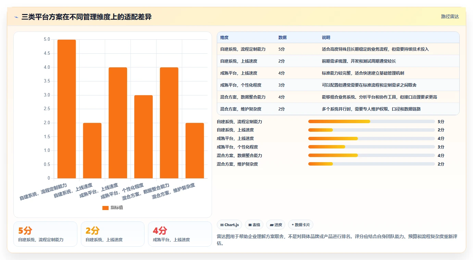Toggle the 指标值 legend swatch
This screenshot has width=473, height=260.
click(x=105, y=208)
